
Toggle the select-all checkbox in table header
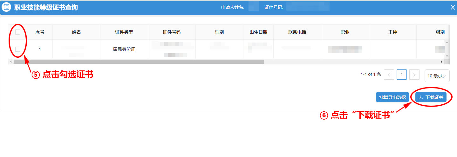click(18, 32)
